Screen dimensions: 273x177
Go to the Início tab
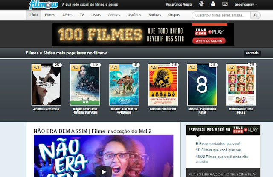34,15
